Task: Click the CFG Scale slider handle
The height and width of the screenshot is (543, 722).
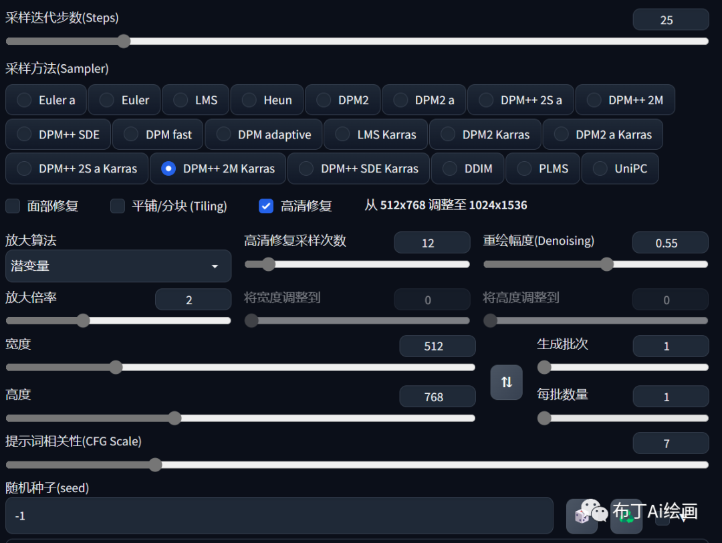Action: (156, 465)
